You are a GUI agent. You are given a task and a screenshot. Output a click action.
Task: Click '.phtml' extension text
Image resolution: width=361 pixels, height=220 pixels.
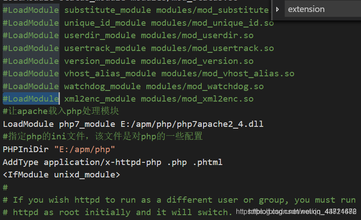pyautogui.click(x=208, y=162)
